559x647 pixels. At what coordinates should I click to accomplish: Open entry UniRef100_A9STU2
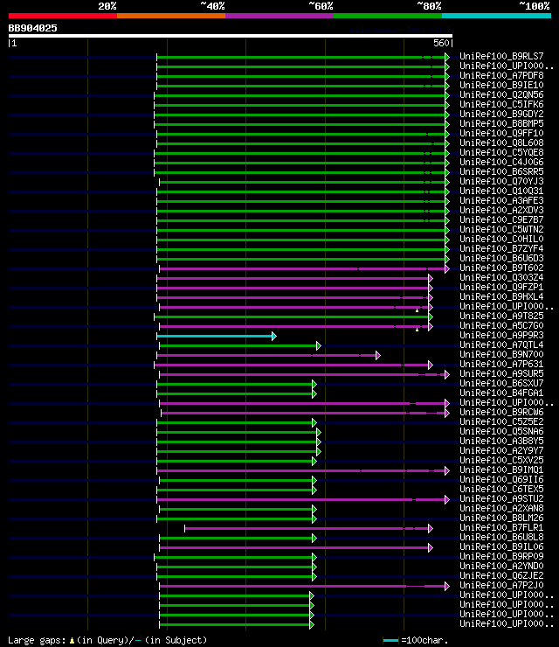pyautogui.click(x=501, y=498)
